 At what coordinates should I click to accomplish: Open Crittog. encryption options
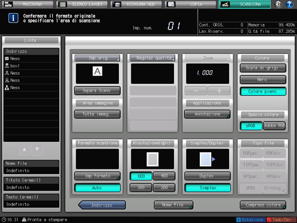(274, 189)
